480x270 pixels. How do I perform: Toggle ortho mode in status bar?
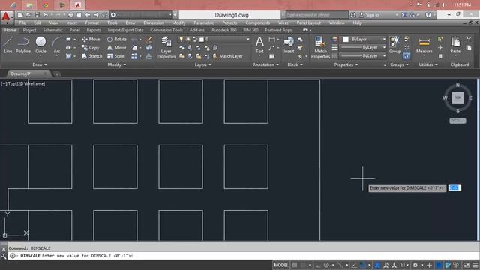tap(317, 265)
